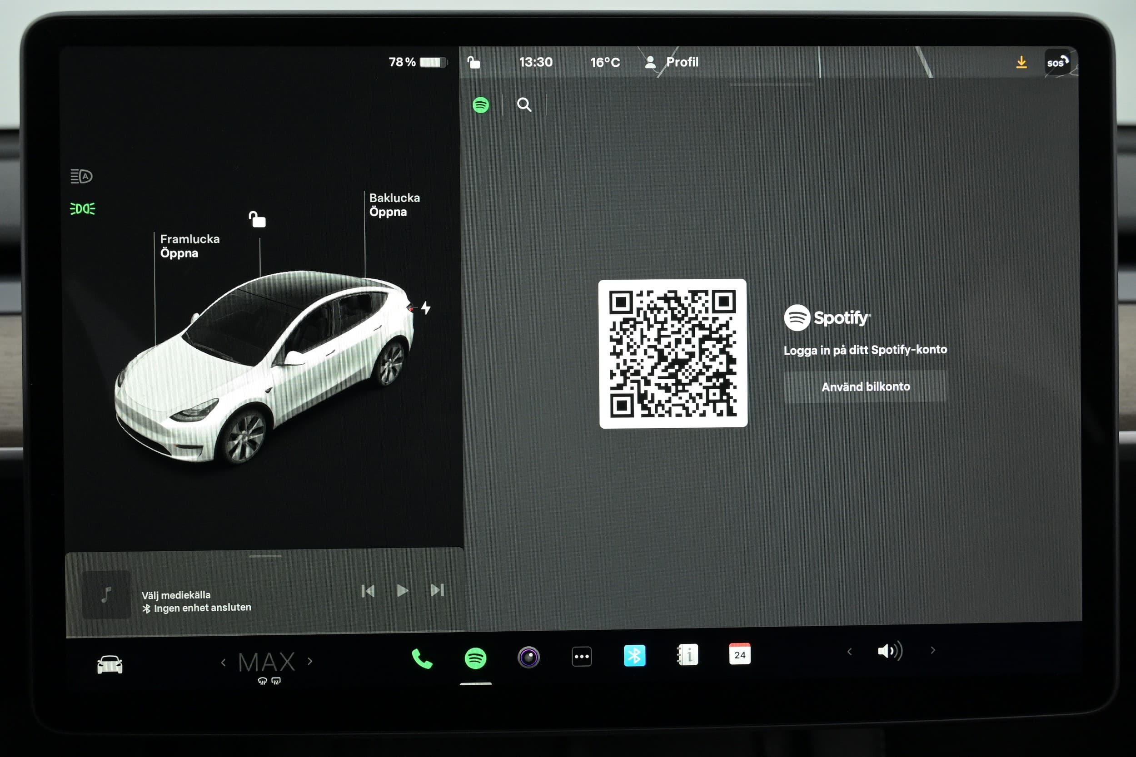
Task: Tap the 78 % battery indicator
Action: 418,62
